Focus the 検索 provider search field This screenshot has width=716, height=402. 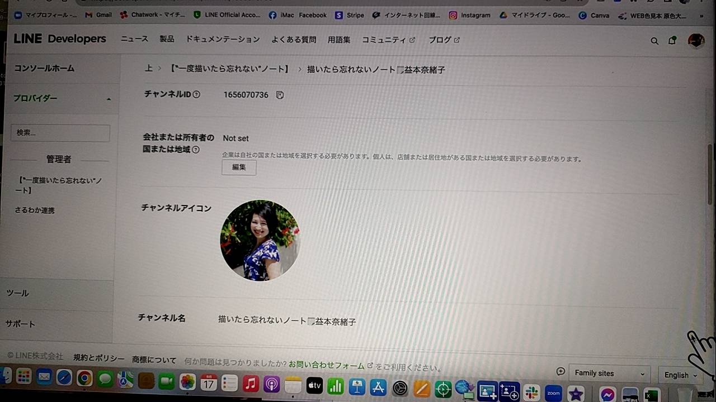click(x=60, y=133)
